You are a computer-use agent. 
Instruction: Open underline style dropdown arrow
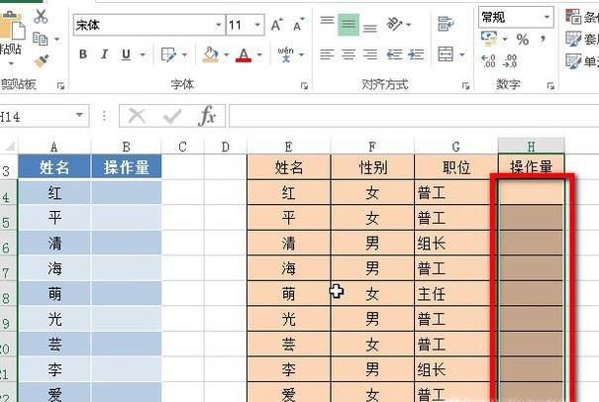143,55
